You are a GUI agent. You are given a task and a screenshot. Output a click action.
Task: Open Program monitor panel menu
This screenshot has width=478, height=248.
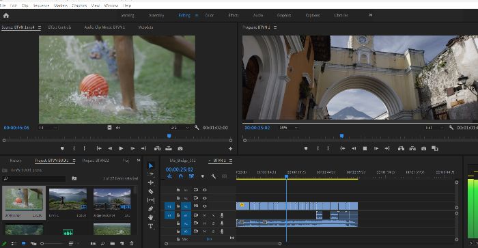(275, 27)
